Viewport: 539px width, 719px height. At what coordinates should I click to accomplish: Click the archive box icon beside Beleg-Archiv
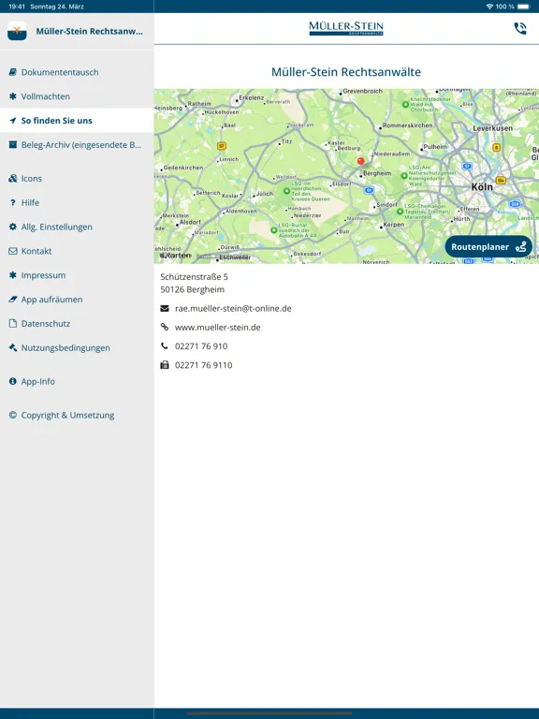(13, 145)
